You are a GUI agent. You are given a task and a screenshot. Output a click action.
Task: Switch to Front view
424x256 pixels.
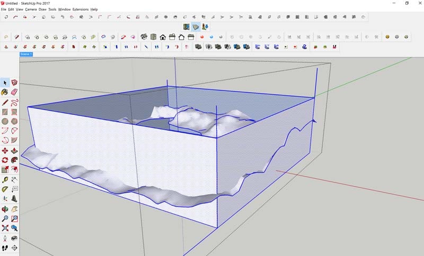[163, 37]
